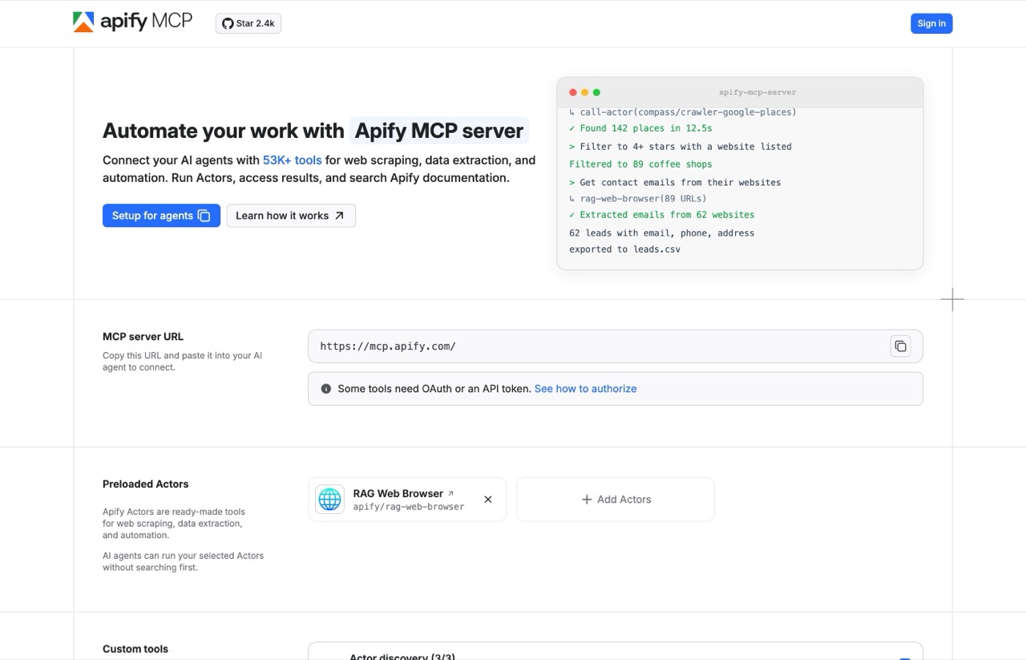
Task: Click the 'MCP server URL' section heading
Action: [x=143, y=337]
